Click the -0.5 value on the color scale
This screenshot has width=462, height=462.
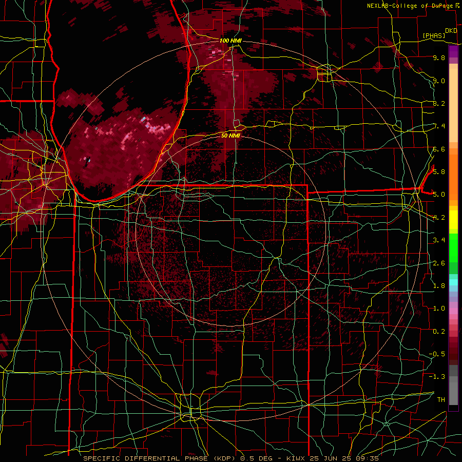437,354
